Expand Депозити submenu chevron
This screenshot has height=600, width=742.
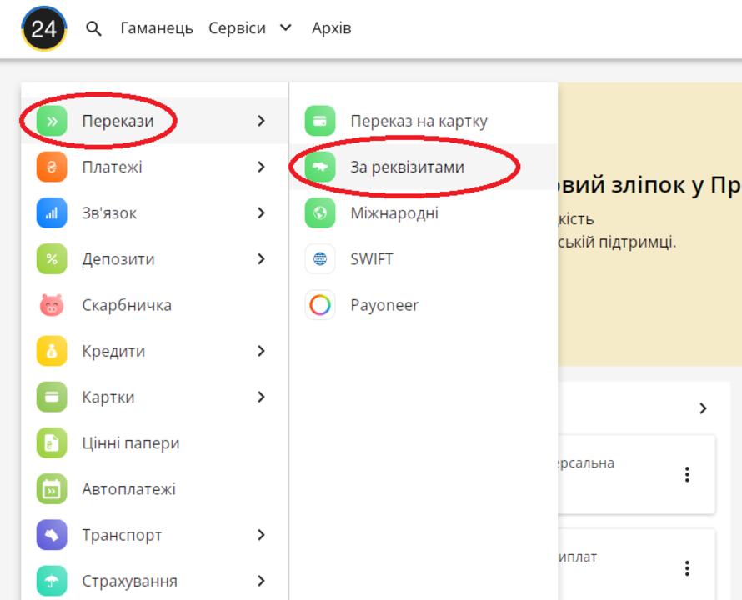coord(261,259)
